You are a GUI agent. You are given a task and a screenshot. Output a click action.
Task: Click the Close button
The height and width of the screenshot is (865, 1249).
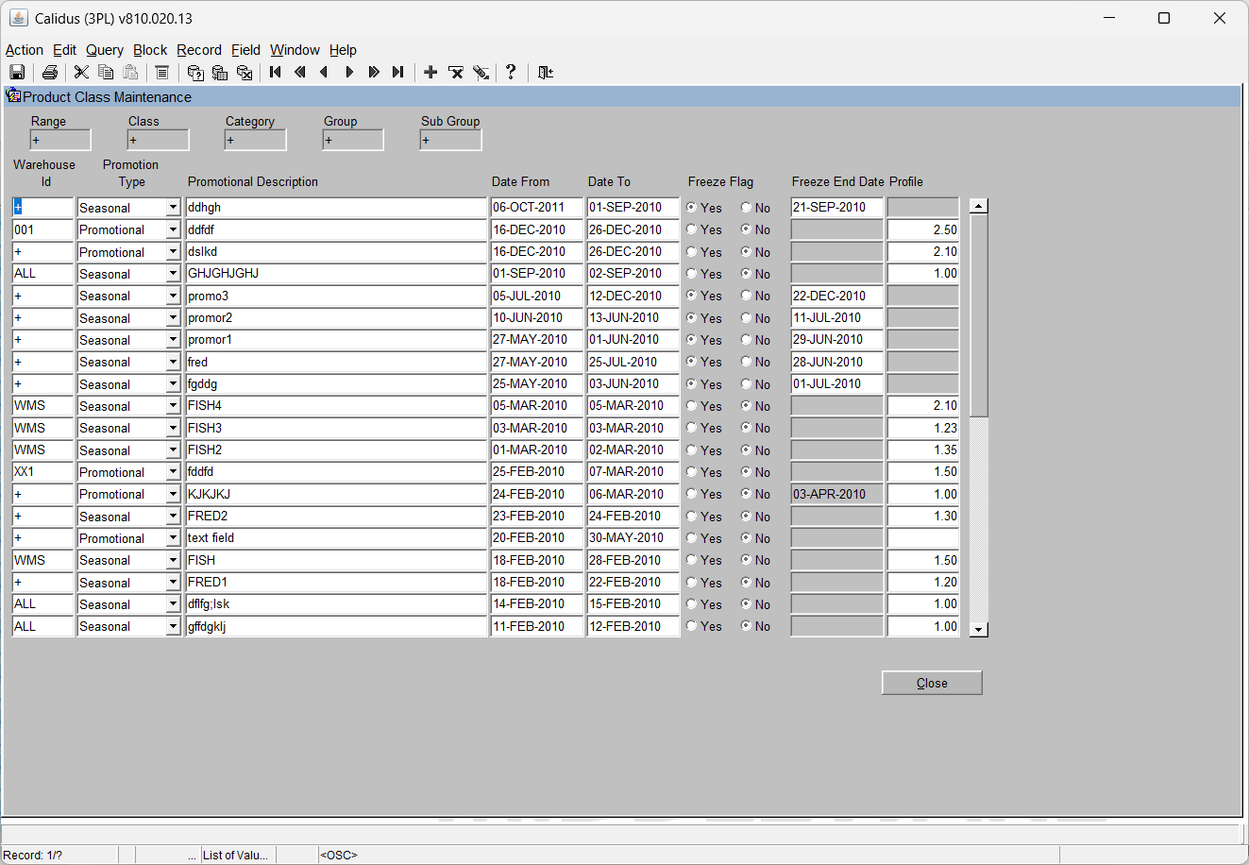click(932, 683)
